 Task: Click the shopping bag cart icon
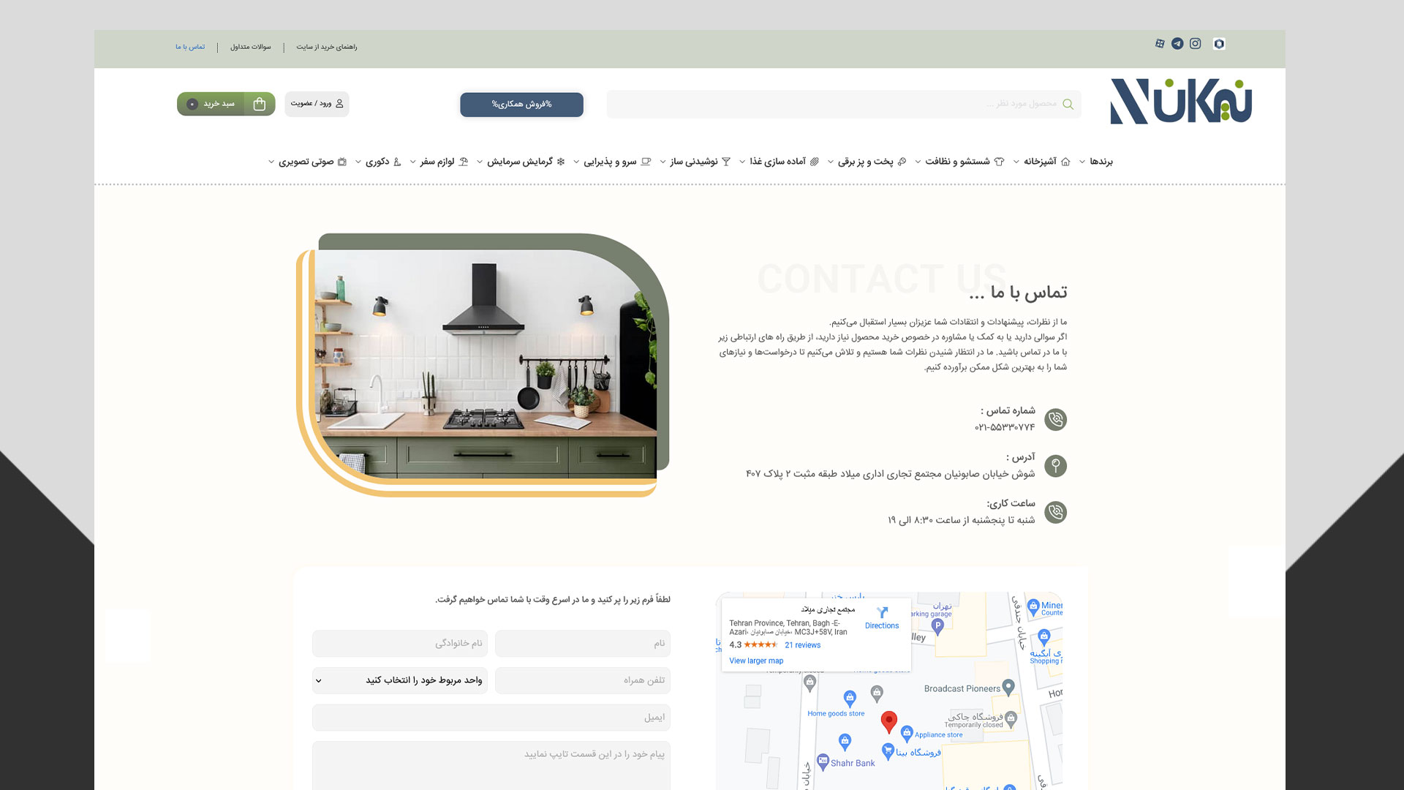259,105
